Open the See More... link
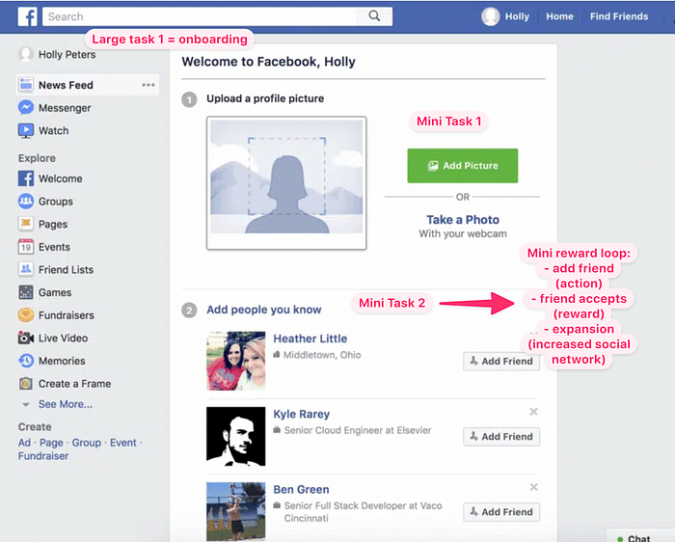The image size is (675, 542). (66, 404)
